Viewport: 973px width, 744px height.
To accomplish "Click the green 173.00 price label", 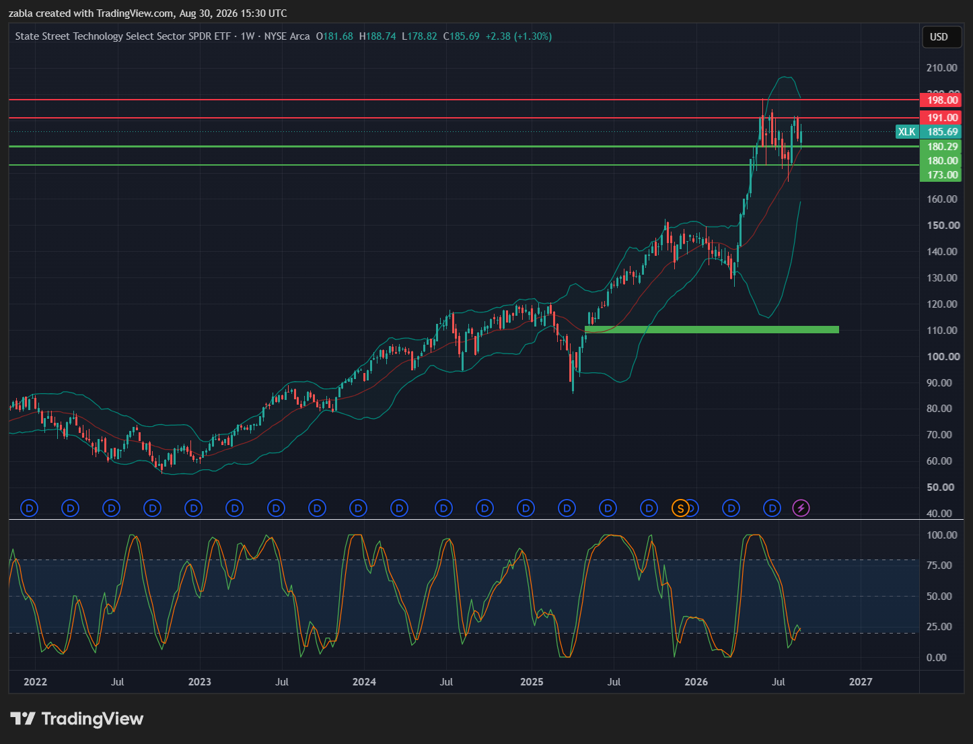I will point(941,175).
